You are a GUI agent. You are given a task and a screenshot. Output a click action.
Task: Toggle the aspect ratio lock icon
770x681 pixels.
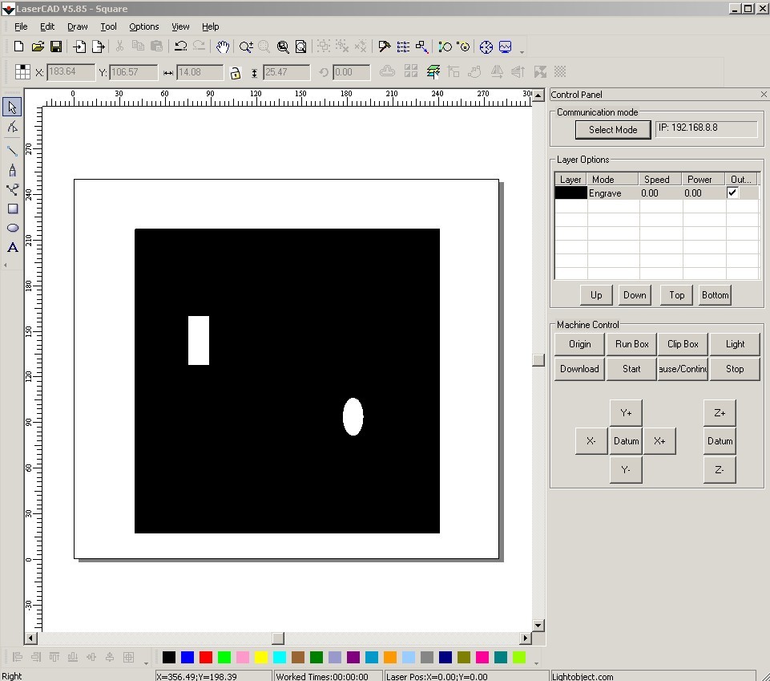click(x=235, y=73)
